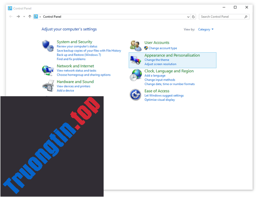This screenshot has width=258, height=197.
Task: Go forward using the forward arrow
Action: tap(18, 16)
